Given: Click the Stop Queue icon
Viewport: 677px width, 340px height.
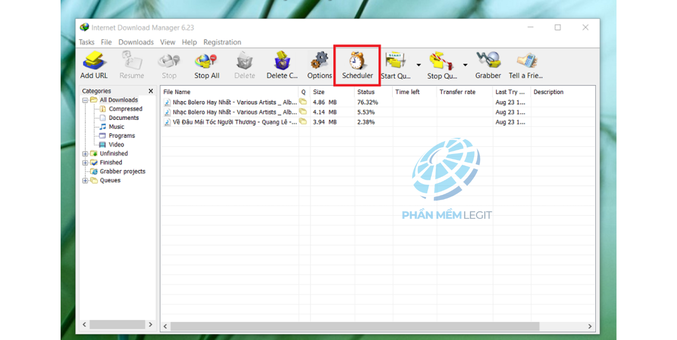Looking at the screenshot, I should (x=441, y=61).
